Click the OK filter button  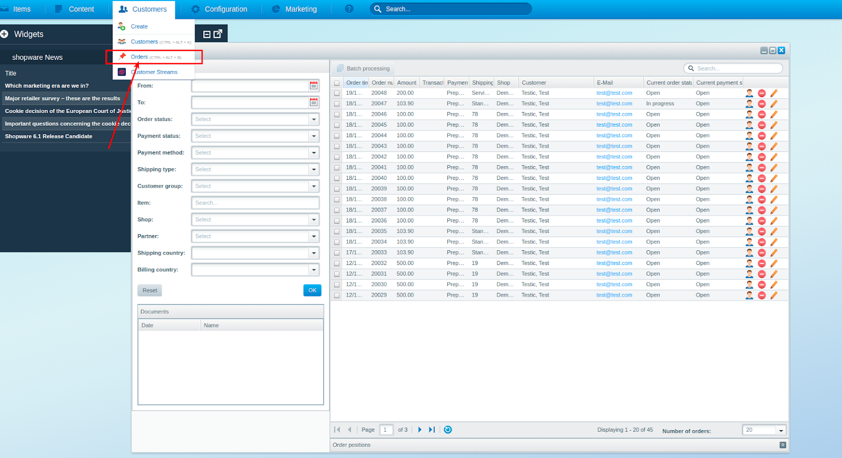coord(313,290)
